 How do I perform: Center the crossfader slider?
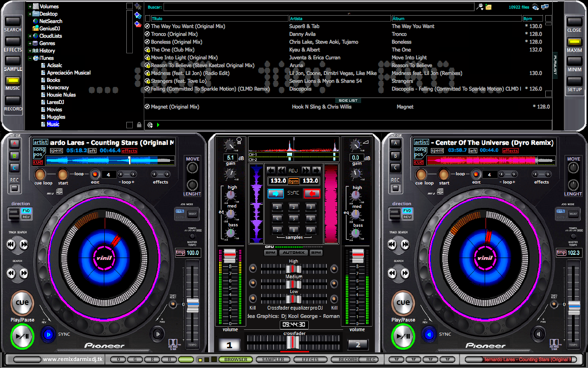click(x=293, y=341)
